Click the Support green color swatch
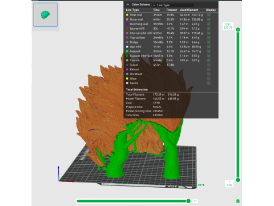This screenshot has height=206, width=274. (127, 51)
